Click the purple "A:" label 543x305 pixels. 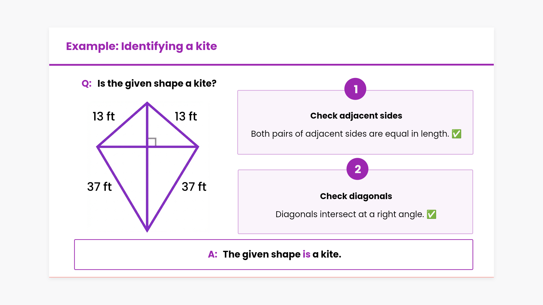[212, 254]
